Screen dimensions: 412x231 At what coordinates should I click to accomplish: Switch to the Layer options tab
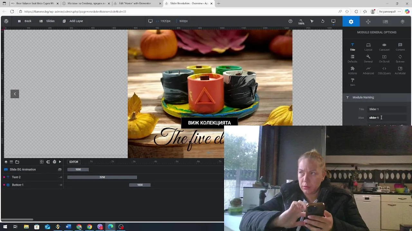(402, 21)
